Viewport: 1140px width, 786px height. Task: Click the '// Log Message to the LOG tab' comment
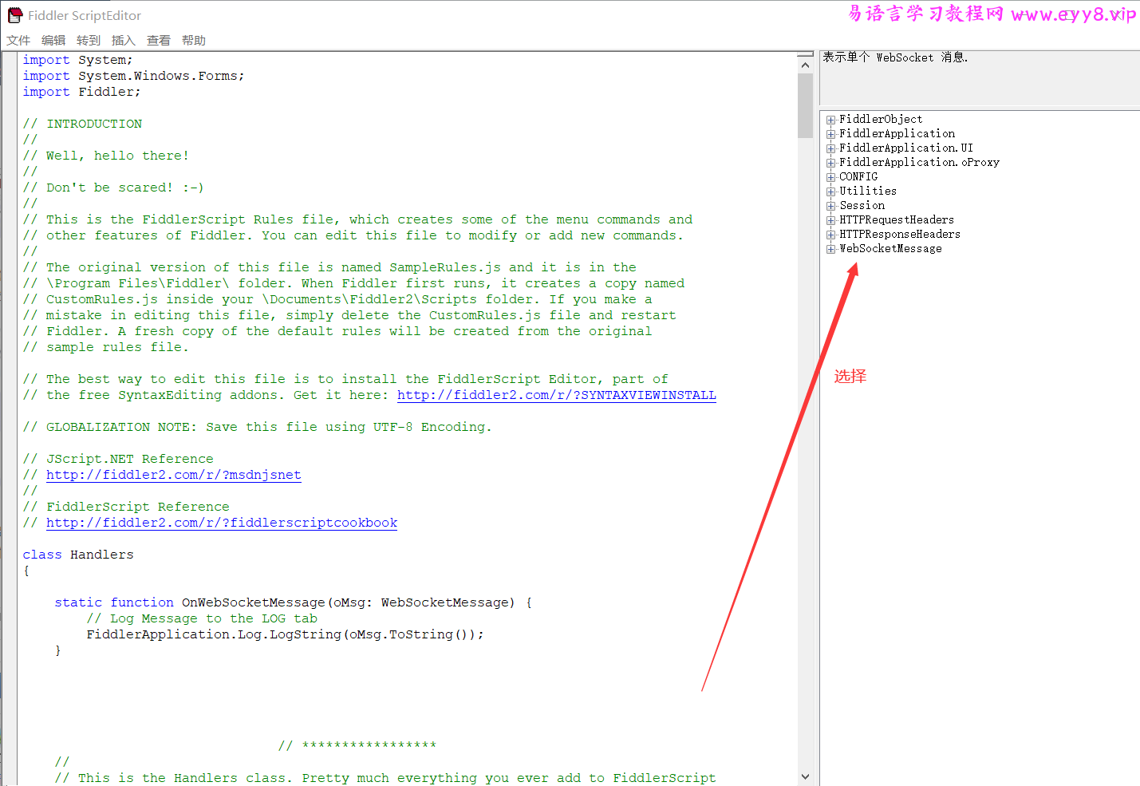pos(202,618)
